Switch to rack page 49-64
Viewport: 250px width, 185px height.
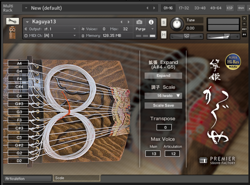coord(216,8)
